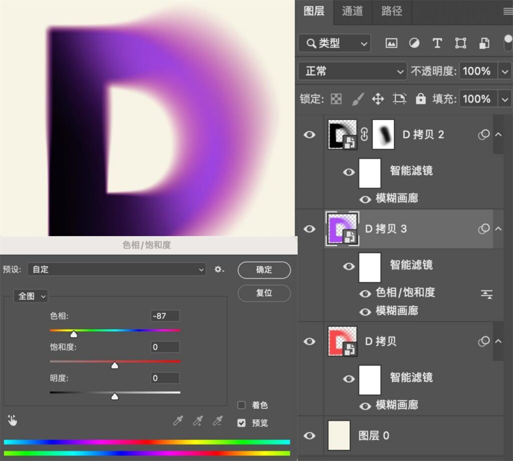This screenshot has height=461, width=513.
Task: Toggle the layer filter on/off switch
Action: click(508, 43)
